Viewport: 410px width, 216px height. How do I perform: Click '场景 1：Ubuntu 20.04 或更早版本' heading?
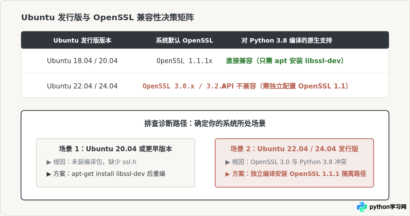tap(116, 149)
